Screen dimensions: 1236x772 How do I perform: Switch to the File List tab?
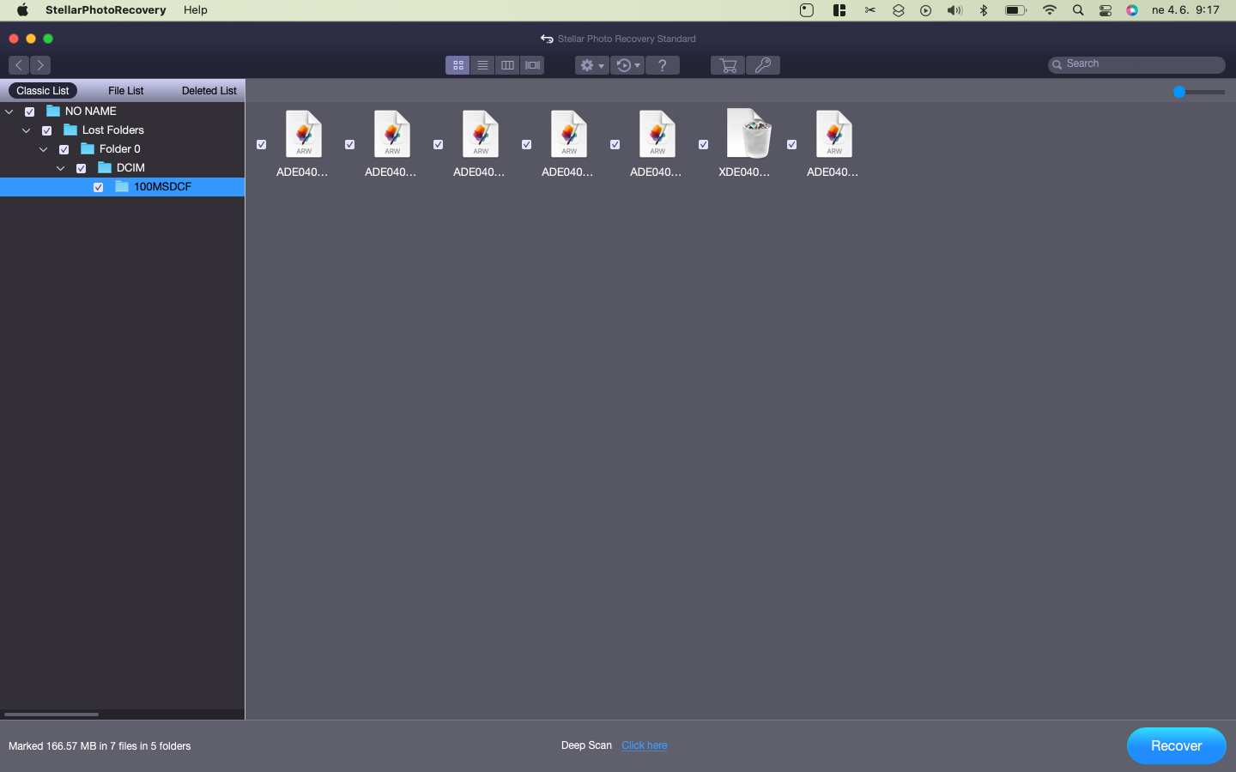[126, 90]
